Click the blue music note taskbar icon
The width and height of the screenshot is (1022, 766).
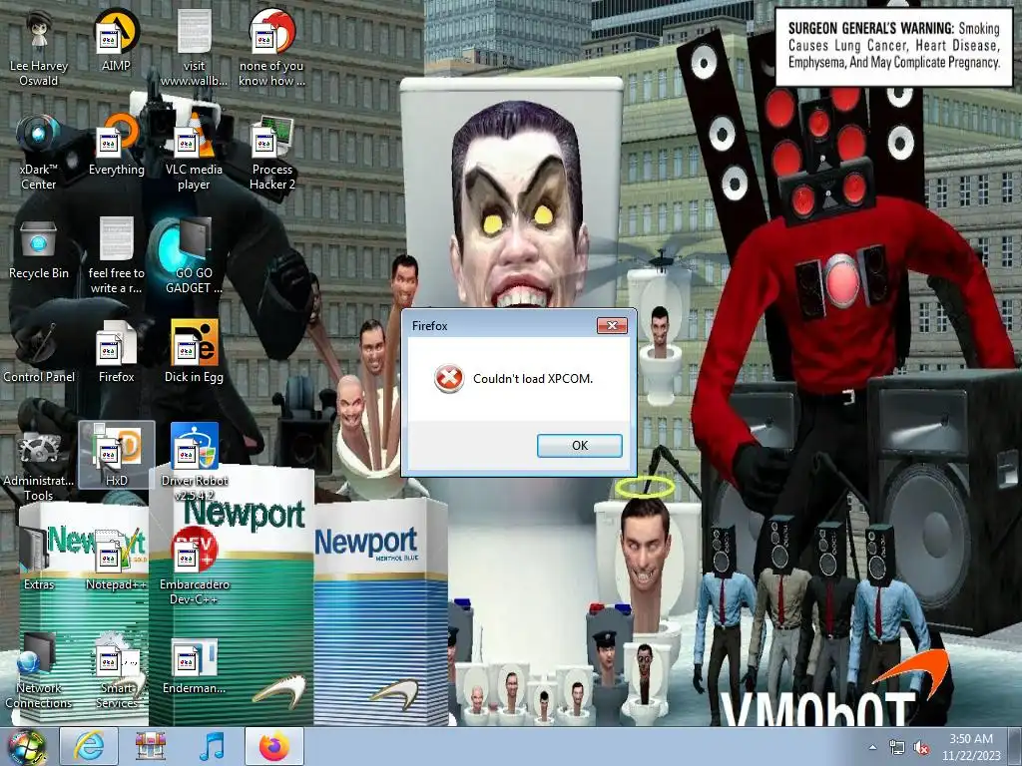pos(212,746)
